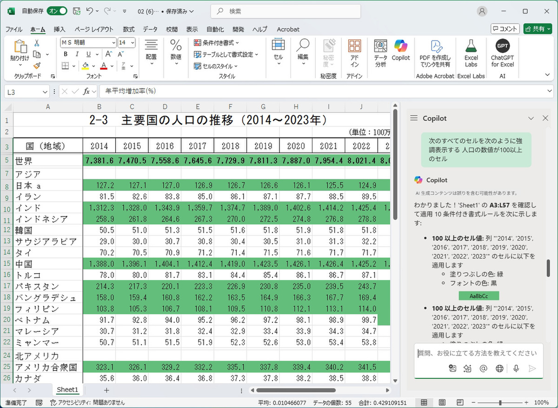Select the Sheet1 tab
The height and width of the screenshot is (408, 558).
[67, 390]
